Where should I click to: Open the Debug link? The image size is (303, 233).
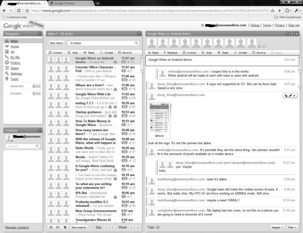(x=255, y=25)
